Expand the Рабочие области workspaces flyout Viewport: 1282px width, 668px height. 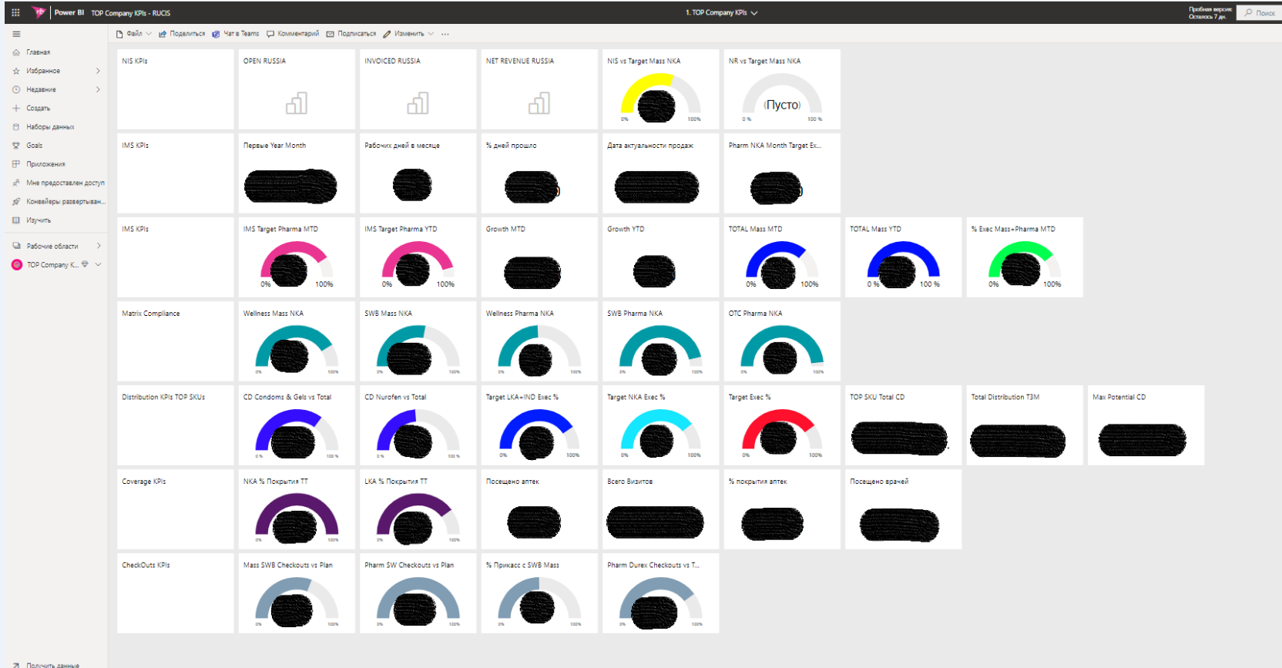[98, 246]
